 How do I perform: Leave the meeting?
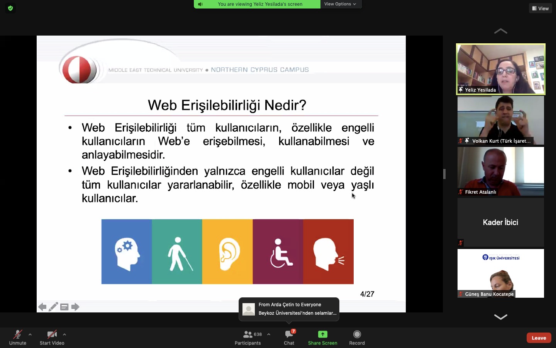coord(539,338)
